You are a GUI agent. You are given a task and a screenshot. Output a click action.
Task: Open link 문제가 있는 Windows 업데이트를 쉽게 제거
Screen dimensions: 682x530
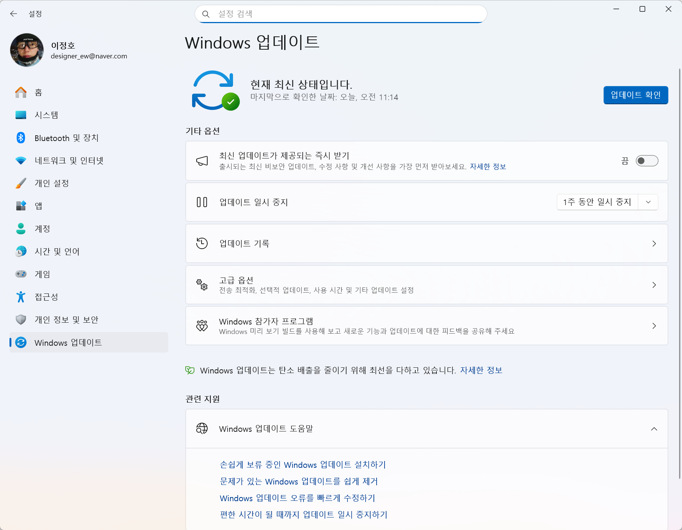click(x=299, y=481)
